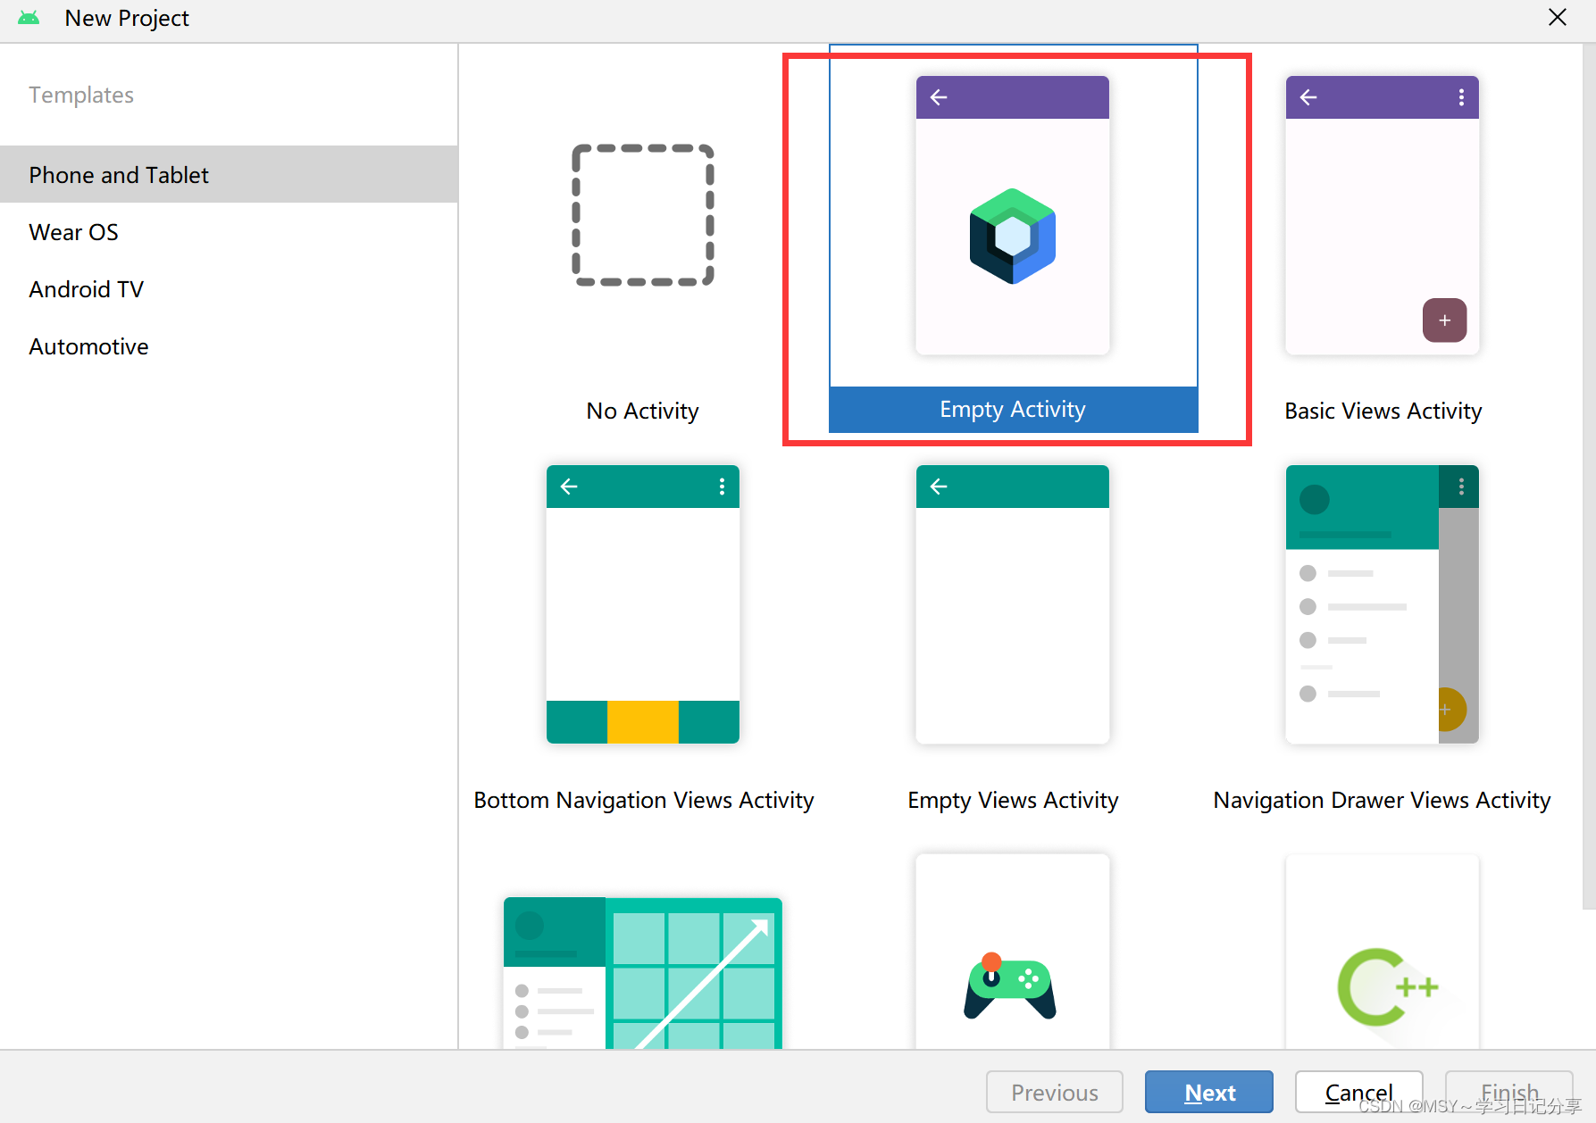The width and height of the screenshot is (1596, 1123).
Task: Pick the Empty Views Activity thumbnail
Action: click(x=1013, y=604)
